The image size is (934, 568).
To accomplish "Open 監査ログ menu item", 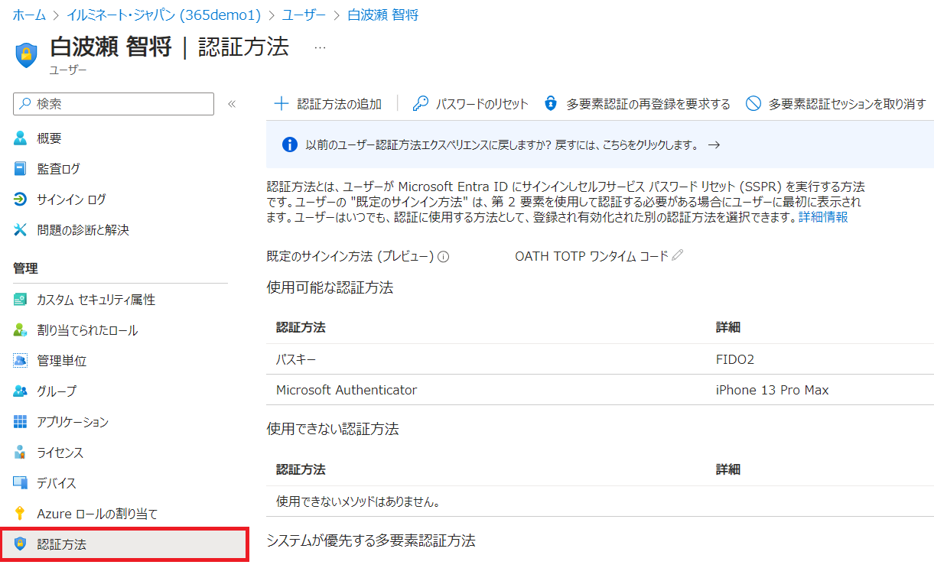I will coord(58,169).
